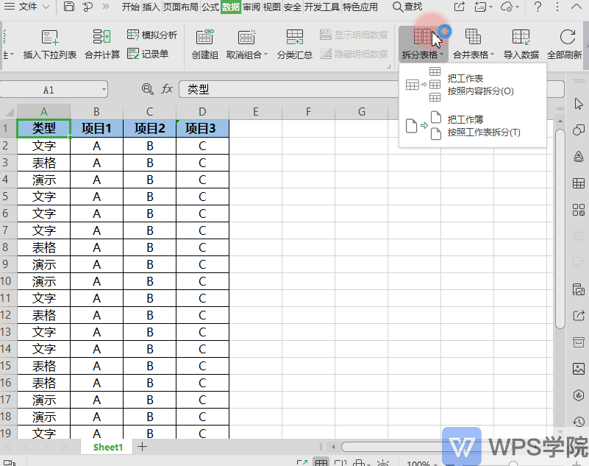Open the Name Box dropdown arrow
The height and width of the screenshot is (466, 589).
(104, 90)
